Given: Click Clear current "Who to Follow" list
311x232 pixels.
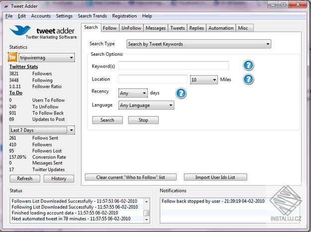Looking at the screenshot, I should (x=130, y=177).
